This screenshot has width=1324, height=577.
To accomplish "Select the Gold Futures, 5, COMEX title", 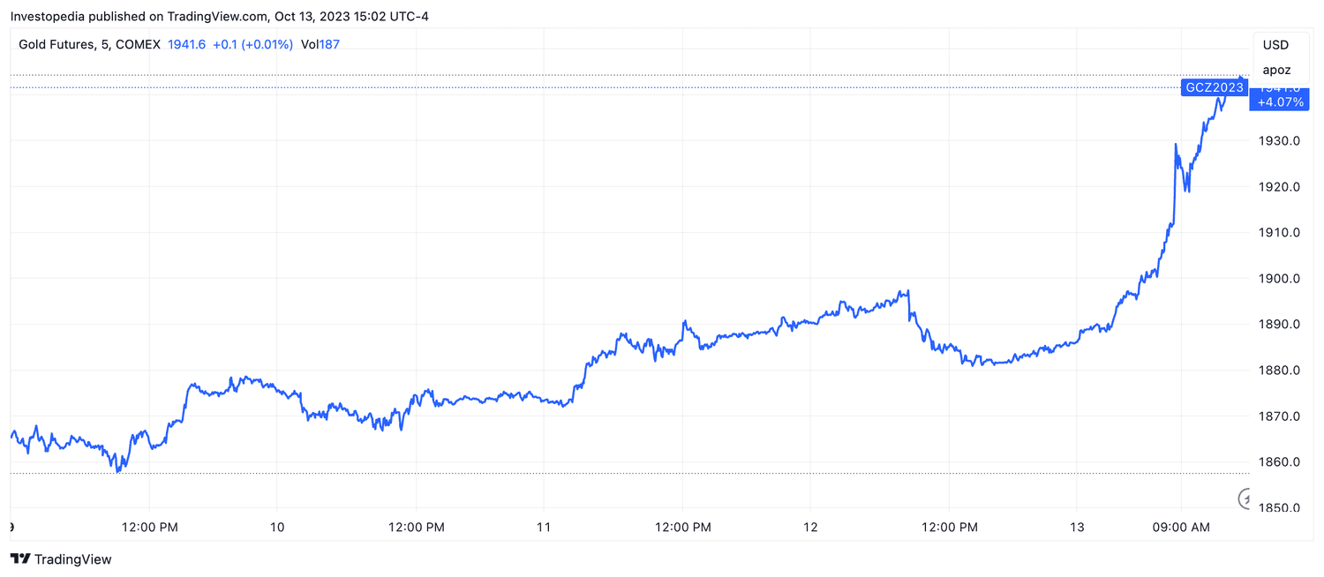I will click(x=89, y=44).
